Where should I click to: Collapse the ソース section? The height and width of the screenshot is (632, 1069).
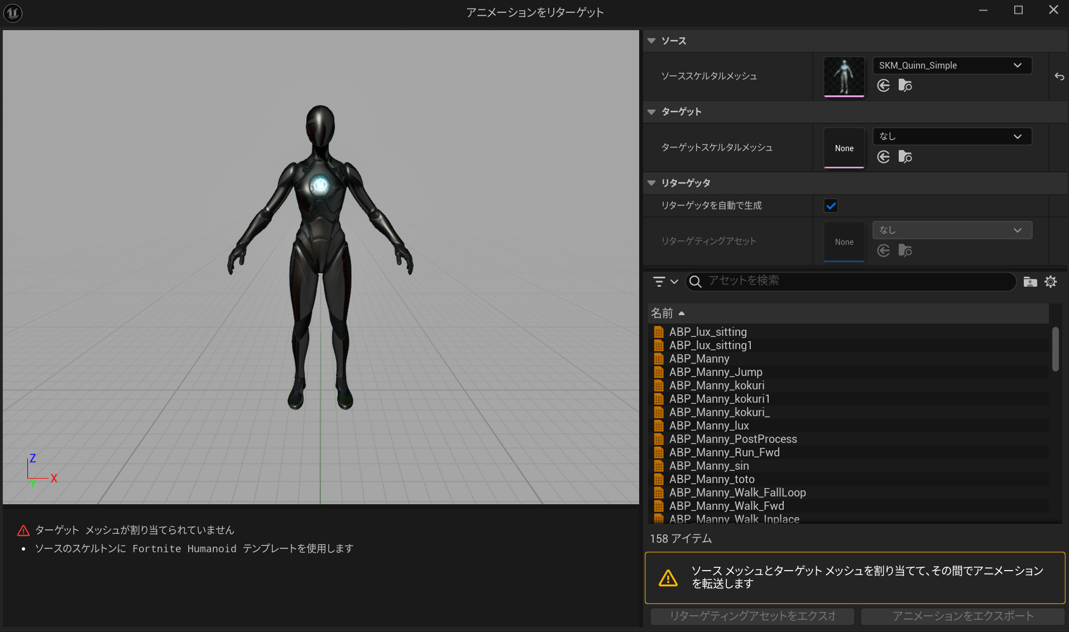[x=651, y=41]
